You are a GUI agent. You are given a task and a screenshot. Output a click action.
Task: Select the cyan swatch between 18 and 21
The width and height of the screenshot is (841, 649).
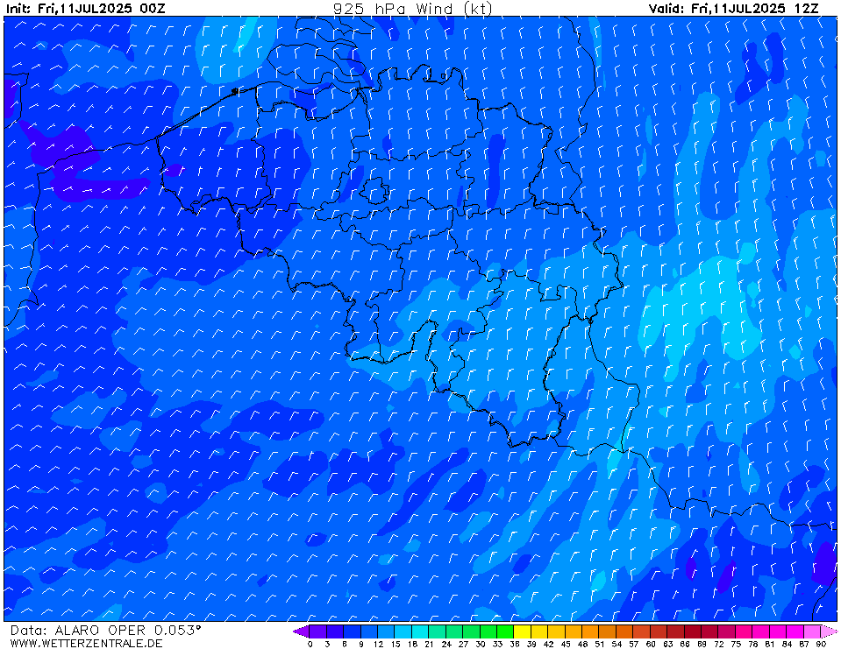click(x=421, y=631)
